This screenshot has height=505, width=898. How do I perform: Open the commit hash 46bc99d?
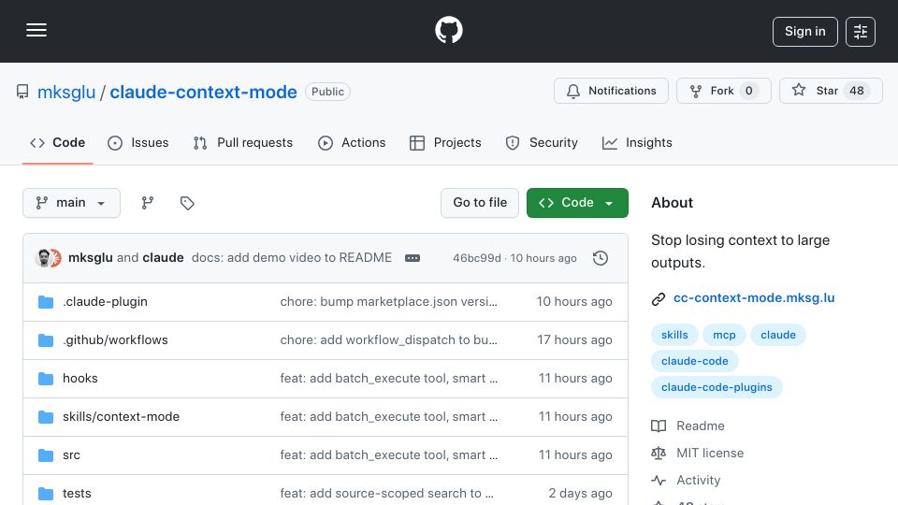[x=477, y=258]
